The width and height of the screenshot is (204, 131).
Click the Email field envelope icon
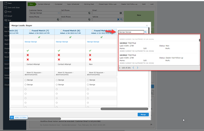[121, 13]
